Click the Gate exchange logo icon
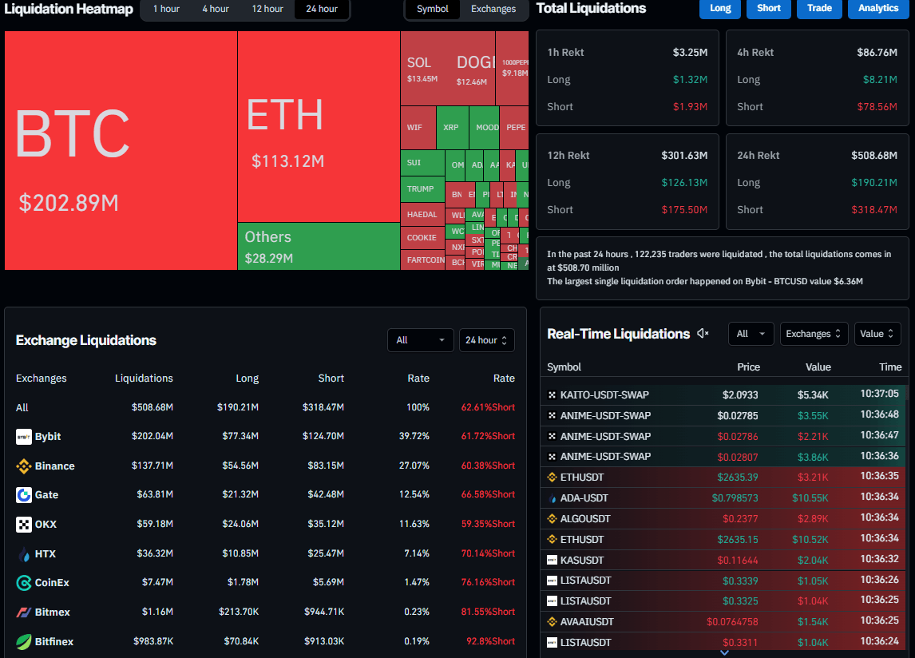Image resolution: width=915 pixels, height=658 pixels. point(23,494)
